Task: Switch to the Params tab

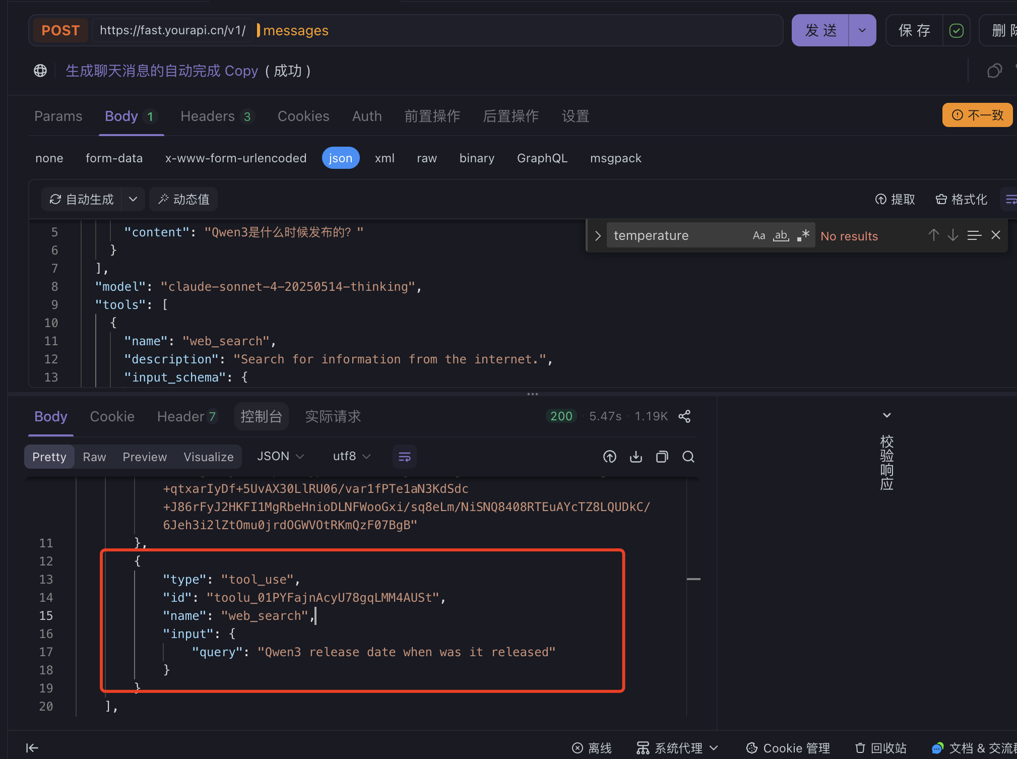Action: 58,116
